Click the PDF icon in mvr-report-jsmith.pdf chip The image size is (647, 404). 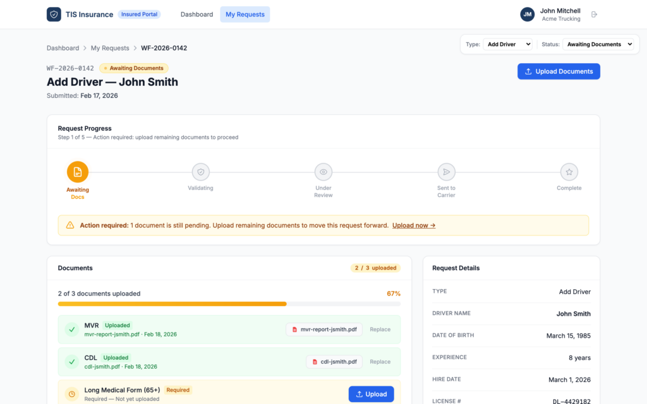(x=294, y=330)
